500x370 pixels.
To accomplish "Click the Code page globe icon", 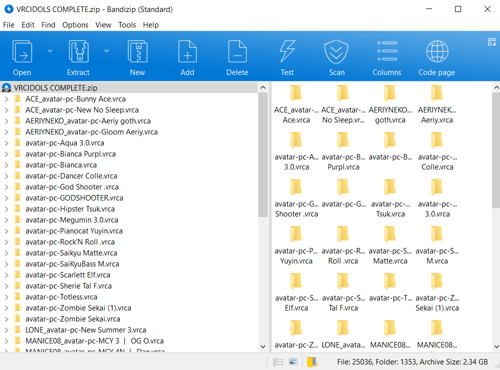I will coord(437,51).
